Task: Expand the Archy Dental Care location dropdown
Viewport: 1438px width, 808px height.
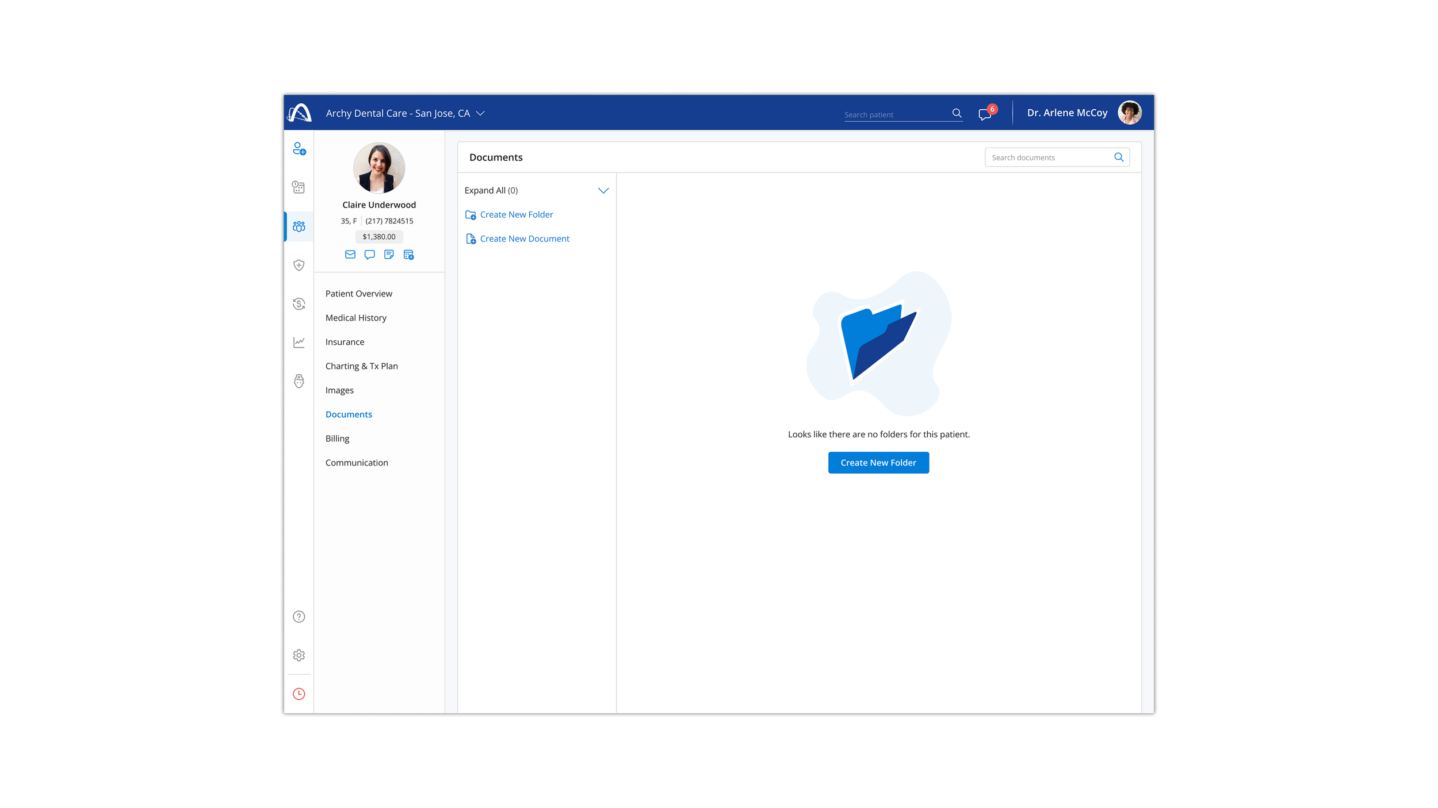Action: pos(480,113)
